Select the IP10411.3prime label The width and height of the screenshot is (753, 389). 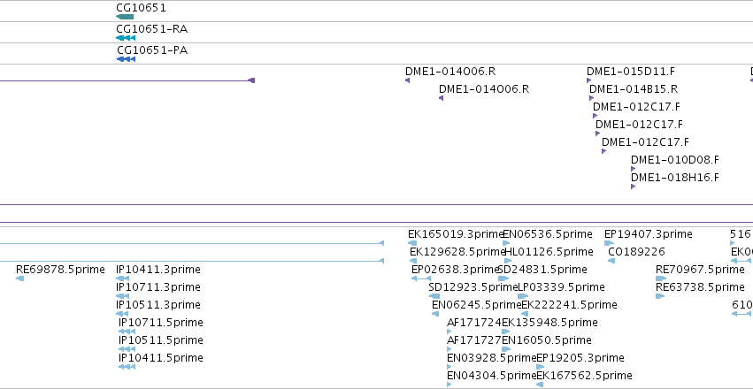coord(158,270)
